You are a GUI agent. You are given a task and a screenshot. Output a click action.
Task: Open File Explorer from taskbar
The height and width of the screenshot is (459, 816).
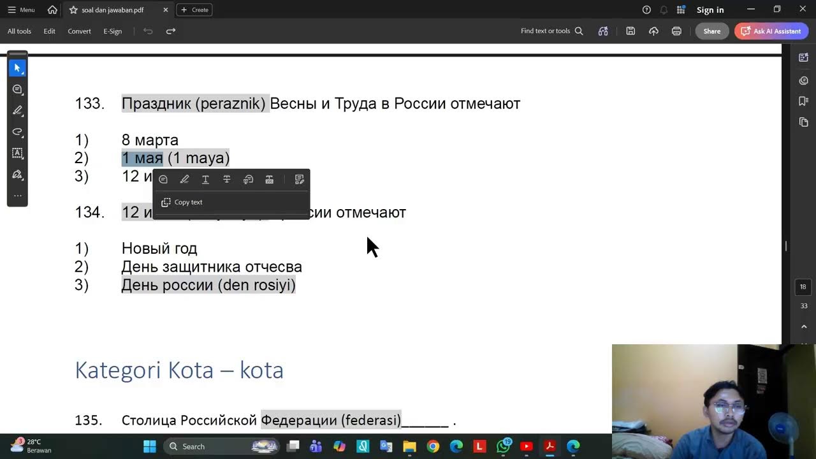click(x=409, y=446)
